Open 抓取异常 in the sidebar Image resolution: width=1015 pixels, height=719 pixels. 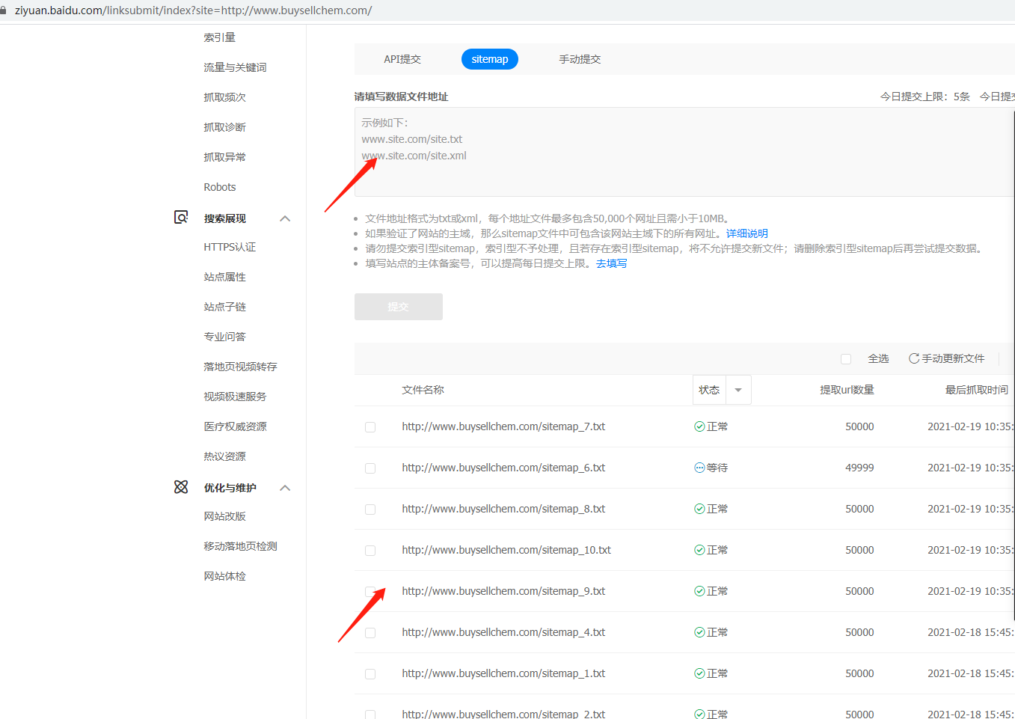click(225, 157)
